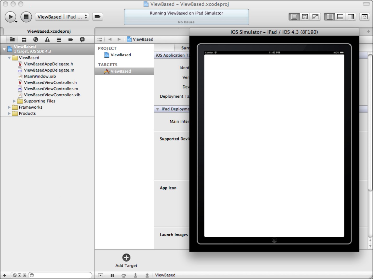Expand the Products group
Screen dimensions: 373x279
9,114
